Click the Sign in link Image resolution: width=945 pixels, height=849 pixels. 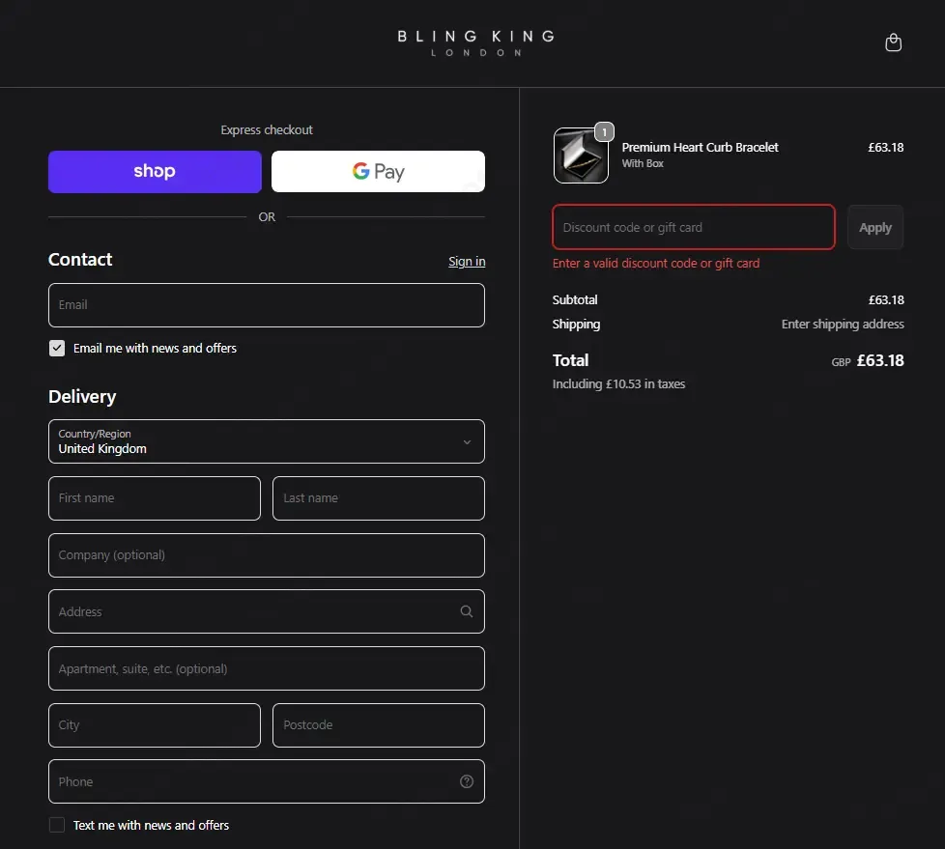pyautogui.click(x=467, y=262)
